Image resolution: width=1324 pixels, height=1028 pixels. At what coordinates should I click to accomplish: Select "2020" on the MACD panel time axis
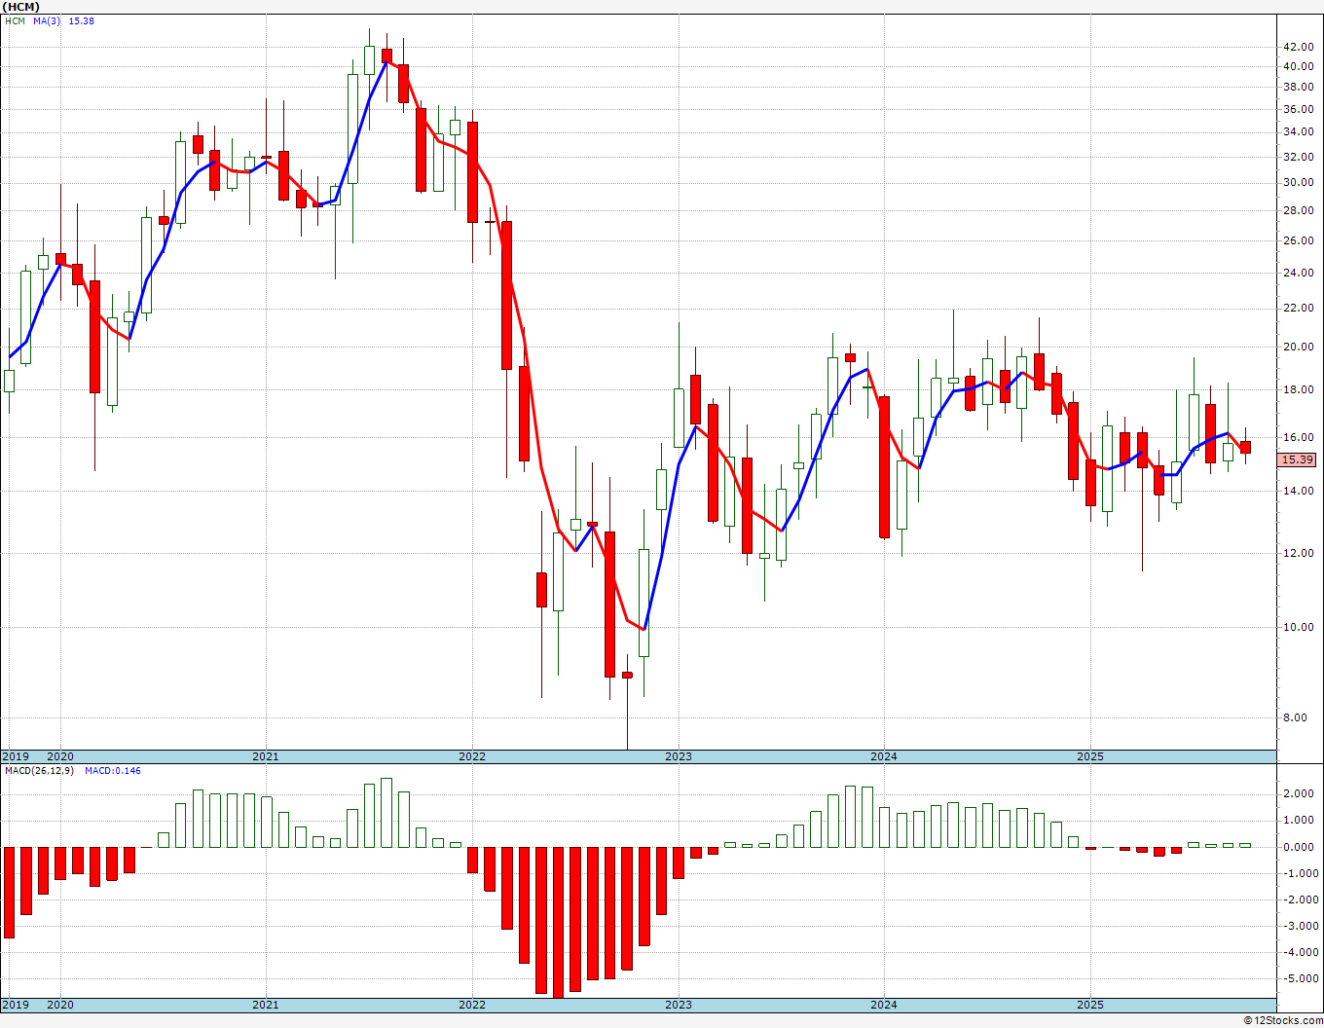click(60, 1005)
